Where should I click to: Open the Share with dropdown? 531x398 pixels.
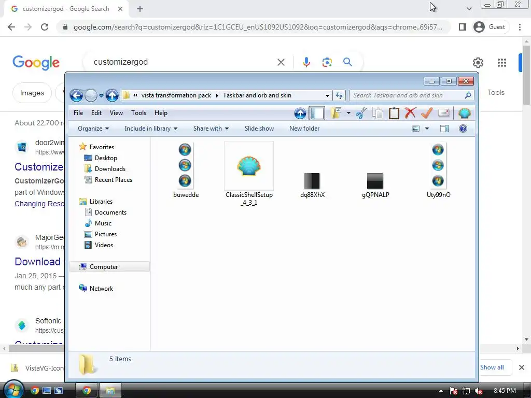[x=211, y=129]
